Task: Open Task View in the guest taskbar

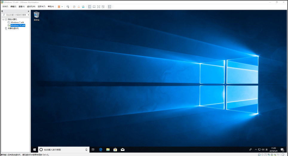Action: tap(93, 149)
